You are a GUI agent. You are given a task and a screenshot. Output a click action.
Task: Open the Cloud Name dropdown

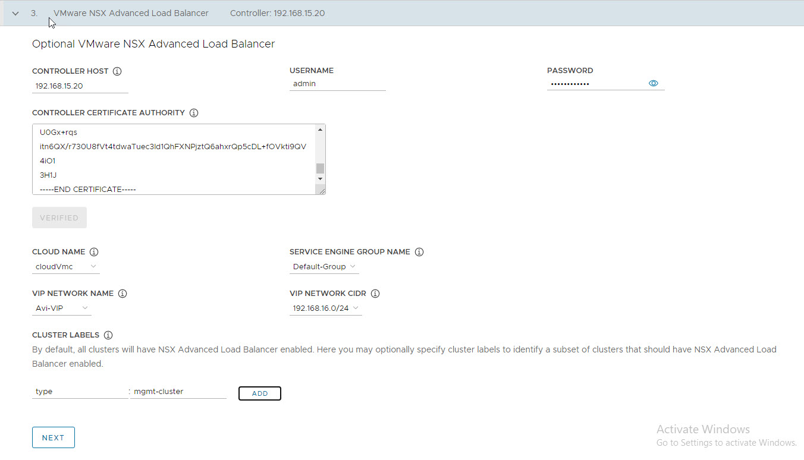pos(65,267)
